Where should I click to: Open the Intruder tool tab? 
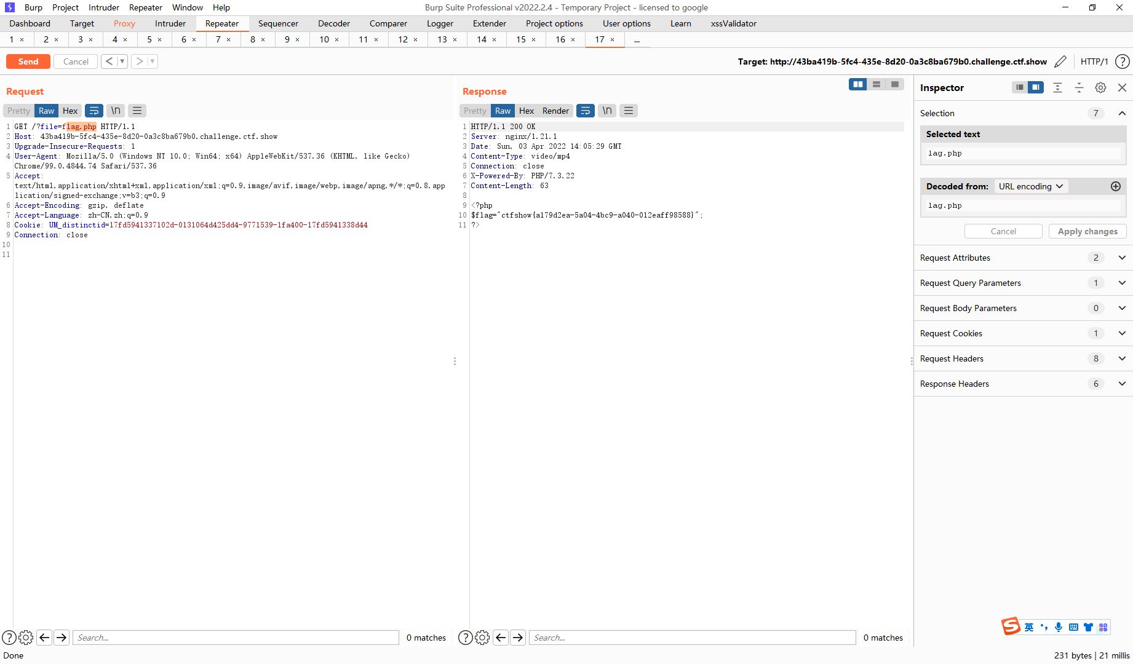click(x=170, y=23)
